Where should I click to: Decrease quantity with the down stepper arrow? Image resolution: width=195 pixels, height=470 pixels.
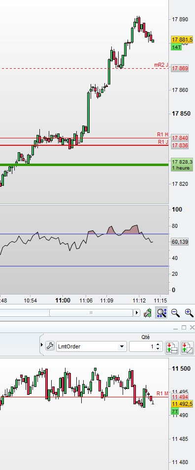click(x=158, y=349)
